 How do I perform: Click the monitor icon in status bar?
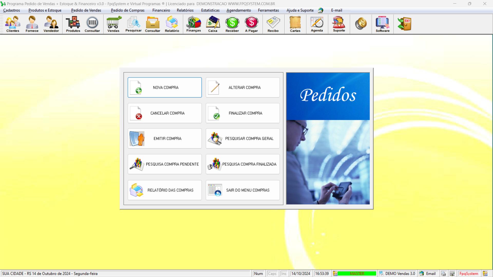click(x=452, y=274)
